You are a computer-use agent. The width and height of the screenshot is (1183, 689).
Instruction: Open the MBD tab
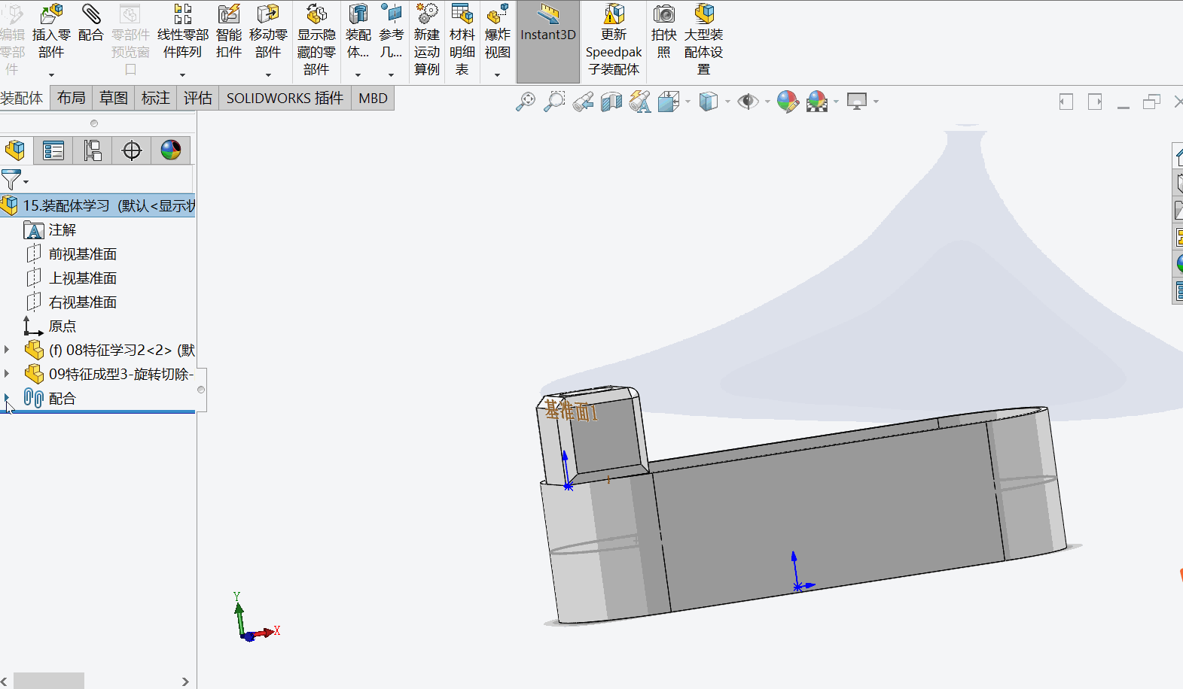(373, 98)
